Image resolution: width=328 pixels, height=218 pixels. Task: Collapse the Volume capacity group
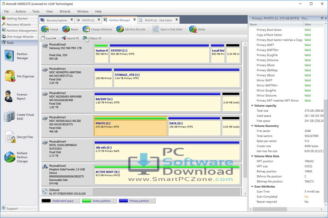point(252,105)
